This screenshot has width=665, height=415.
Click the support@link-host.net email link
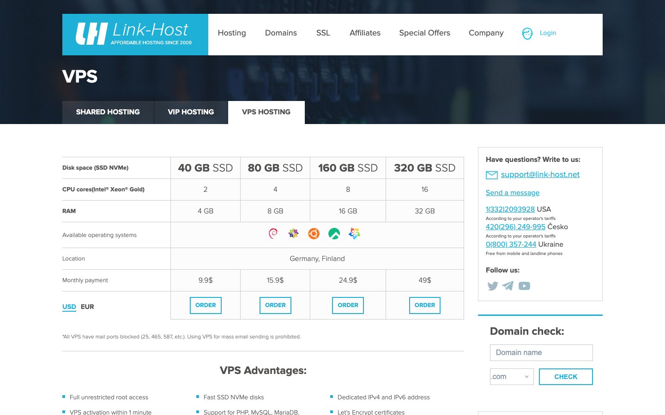[x=540, y=175]
